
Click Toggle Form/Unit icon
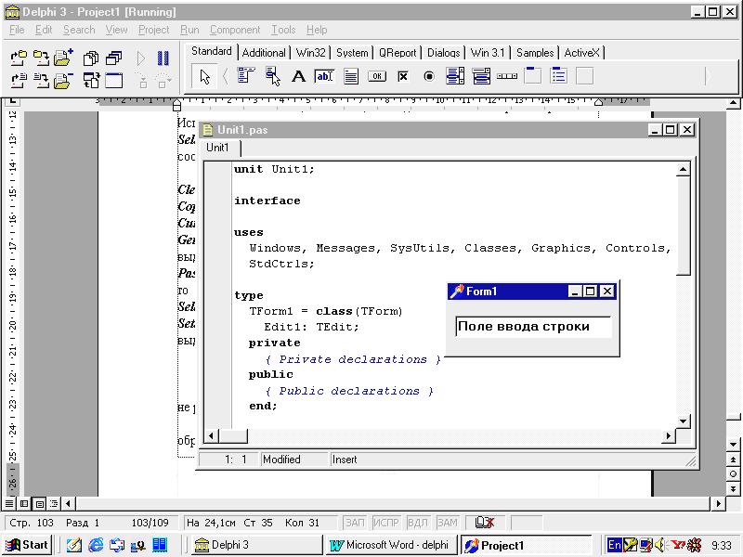pos(91,81)
